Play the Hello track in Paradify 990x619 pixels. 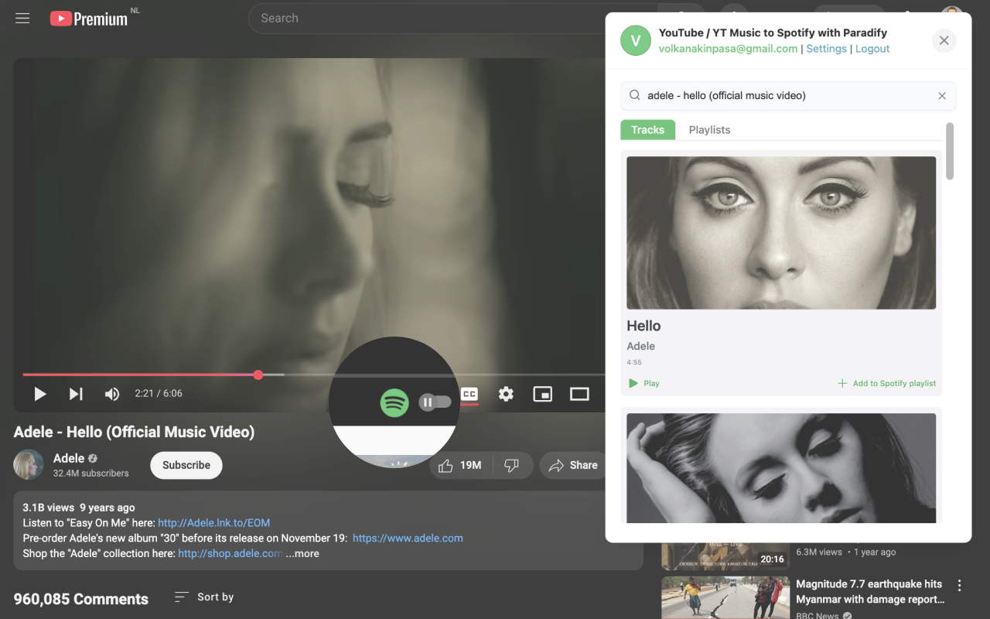(x=643, y=383)
